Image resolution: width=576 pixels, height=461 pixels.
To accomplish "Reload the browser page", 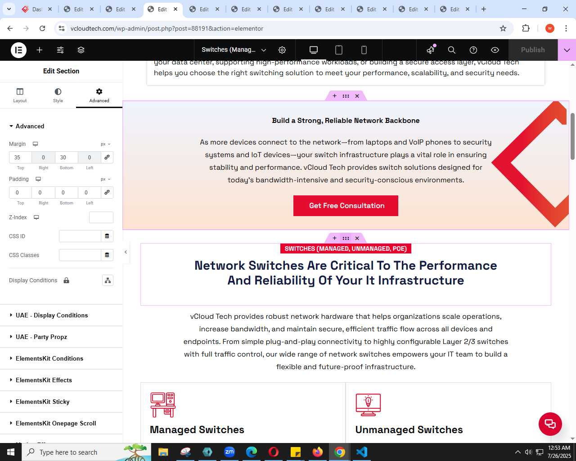I will (42, 28).
